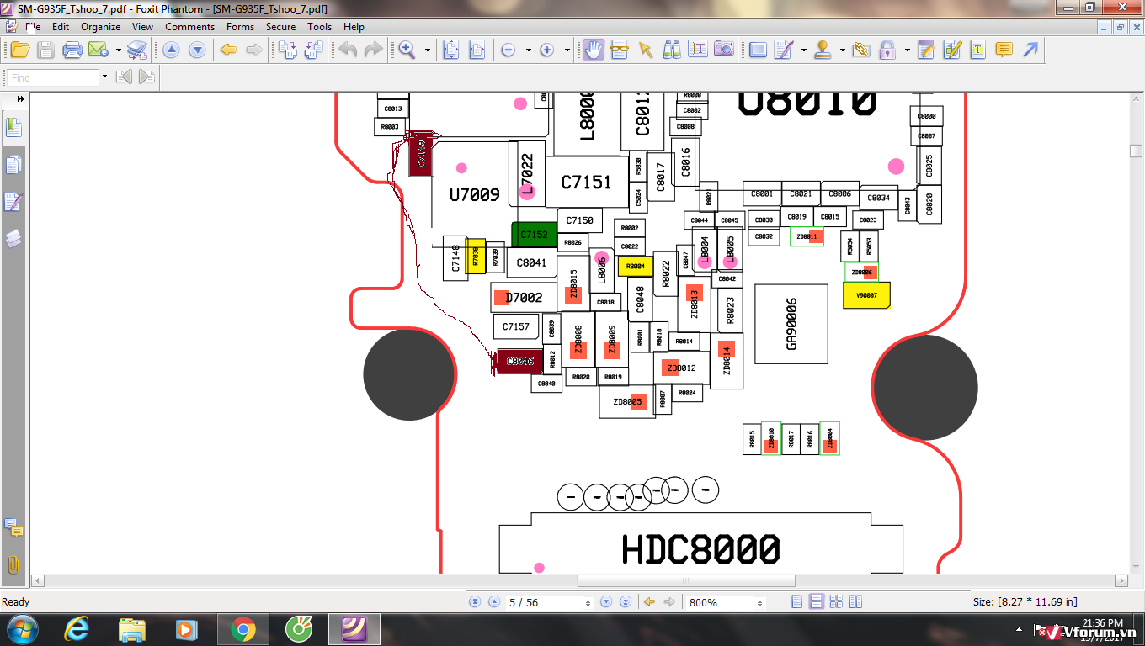
Task: Click the Zoom In plus icon
Action: [x=547, y=50]
